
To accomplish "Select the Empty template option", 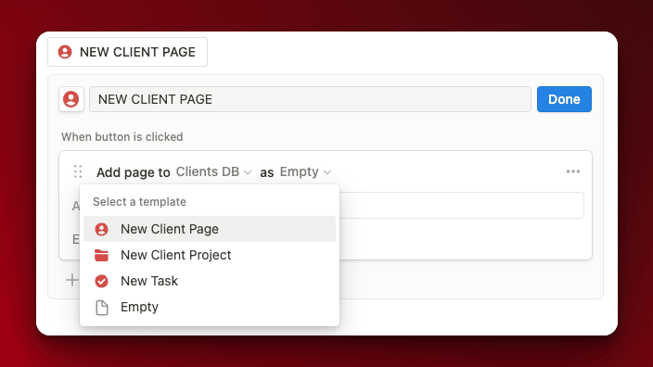I will 210,307.
